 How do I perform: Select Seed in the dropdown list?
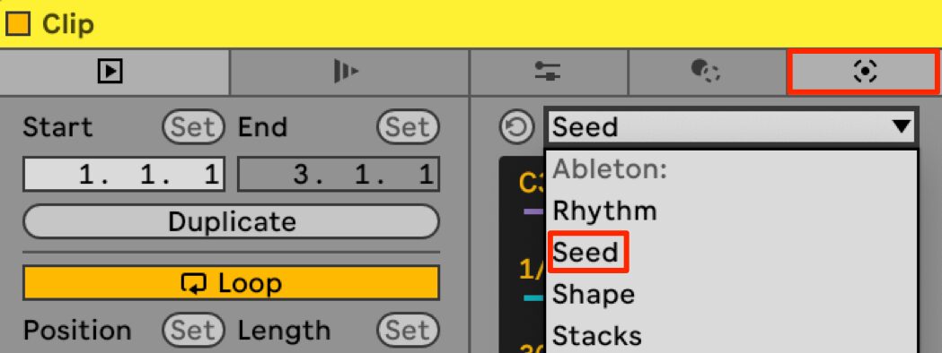coord(585,253)
